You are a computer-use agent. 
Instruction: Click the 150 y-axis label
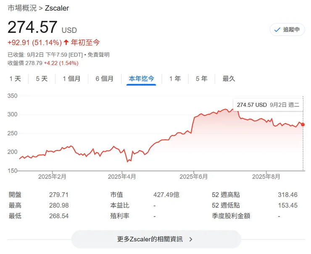pyautogui.click(x=13, y=170)
